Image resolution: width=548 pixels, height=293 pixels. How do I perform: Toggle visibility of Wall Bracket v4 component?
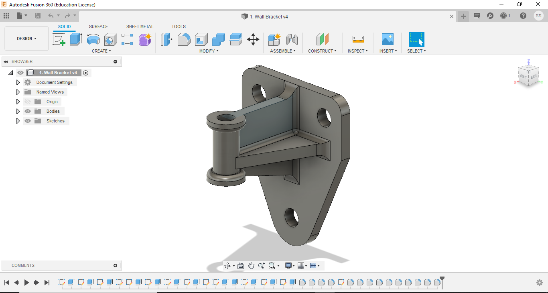click(20, 73)
